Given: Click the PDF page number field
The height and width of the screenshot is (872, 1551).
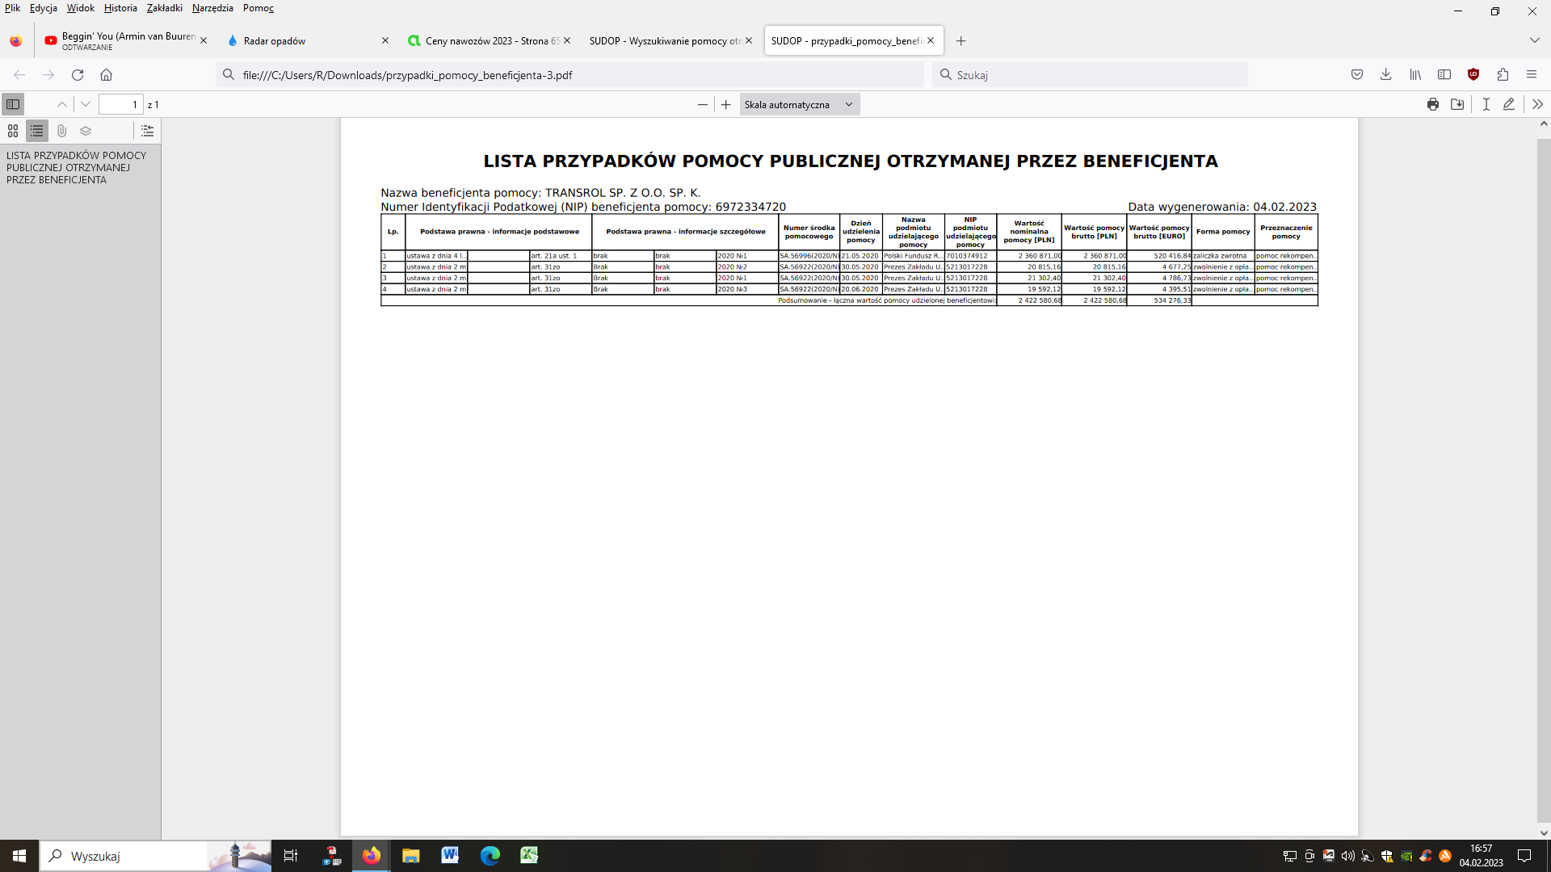Looking at the screenshot, I should tap(120, 104).
